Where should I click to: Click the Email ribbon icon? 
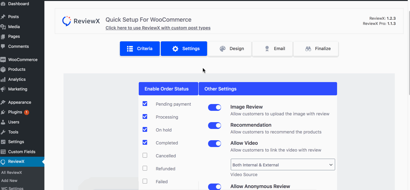click(267, 49)
